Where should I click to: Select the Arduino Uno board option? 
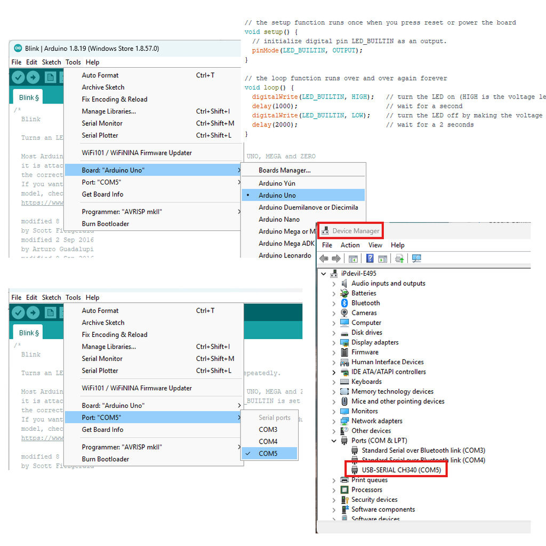(x=303, y=195)
